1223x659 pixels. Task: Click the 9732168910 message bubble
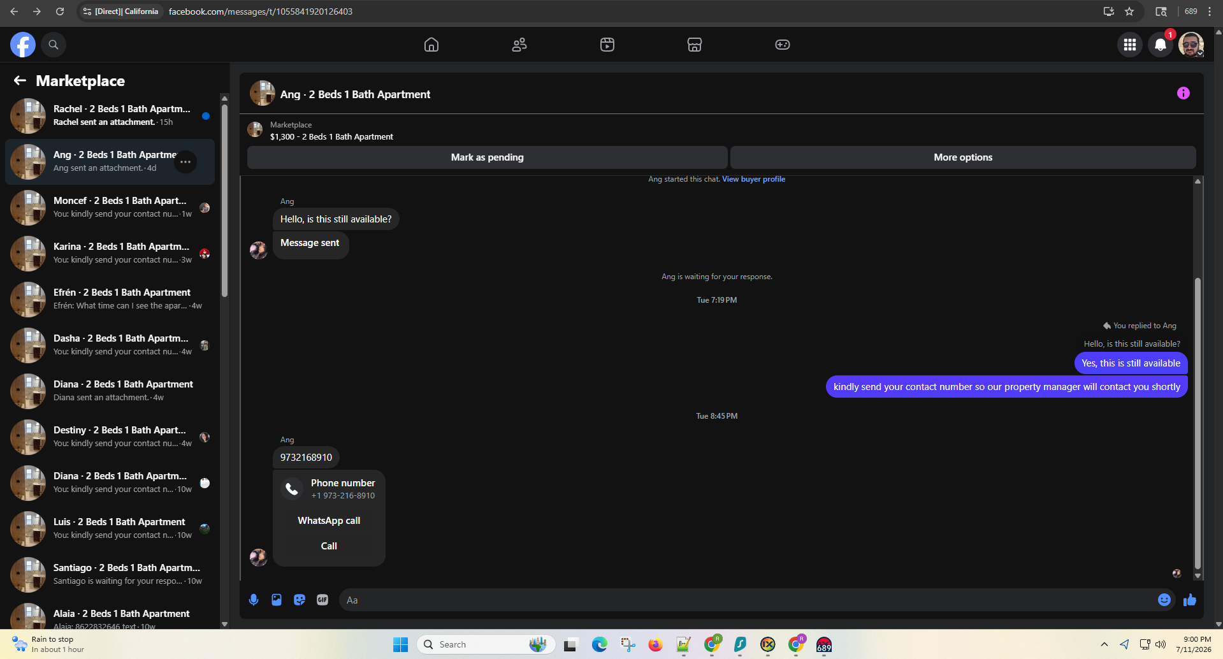point(306,458)
